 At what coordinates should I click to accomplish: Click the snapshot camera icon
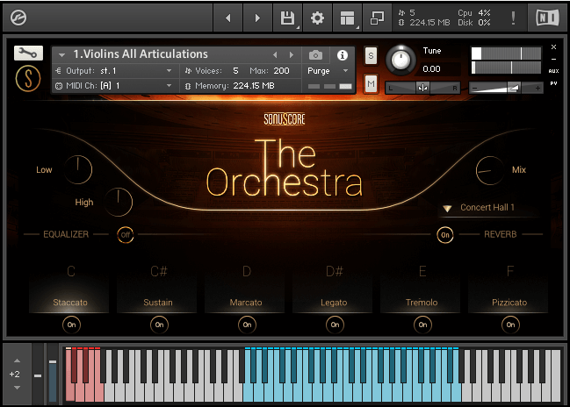click(x=315, y=55)
